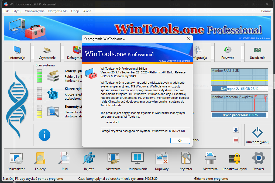This screenshot has width=275, height=183.
Task: Click the about dialog toolbox icon
Action: tap(91, 73)
